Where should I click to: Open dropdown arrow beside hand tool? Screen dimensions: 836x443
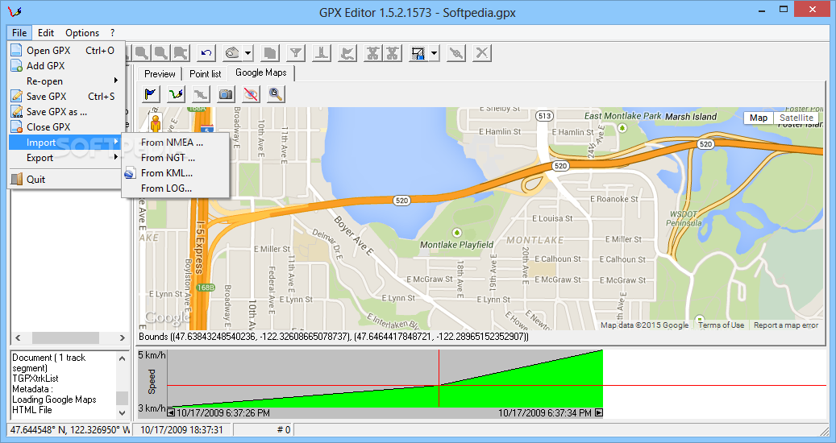pos(248,52)
